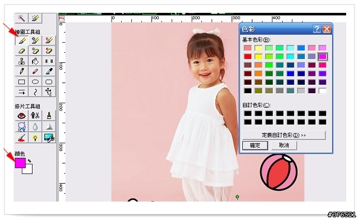359x219 pixels.
Task: Select the gradient fill tool
Action: [x=49, y=61]
